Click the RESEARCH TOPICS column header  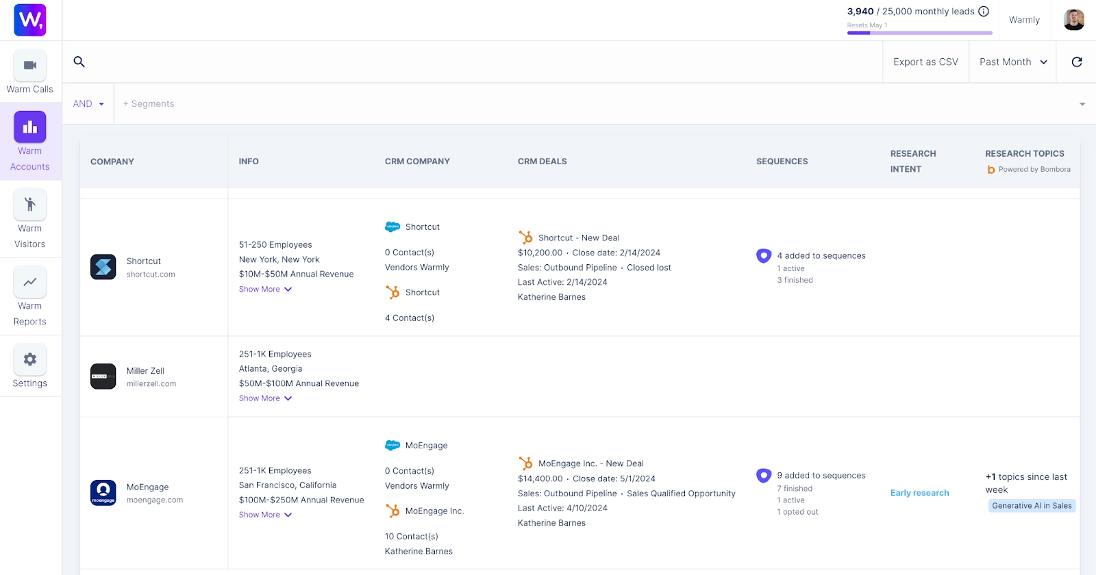[1025, 154]
